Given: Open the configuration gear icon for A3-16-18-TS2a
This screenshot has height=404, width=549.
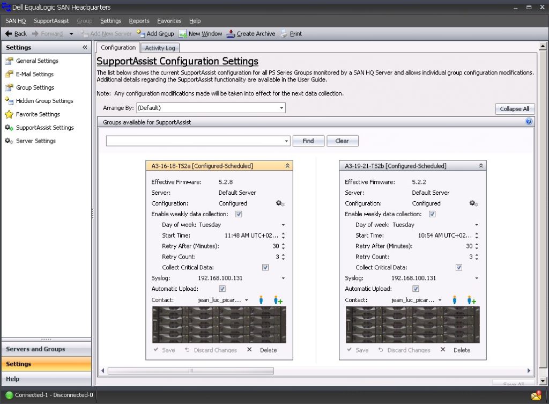Looking at the screenshot, I should pos(279,203).
